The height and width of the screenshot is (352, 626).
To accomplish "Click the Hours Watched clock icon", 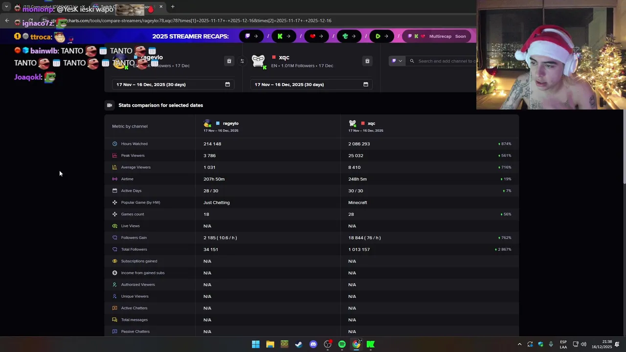I will [x=114, y=144].
